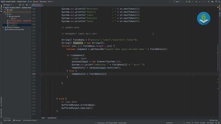This screenshot has height=124, width=221.
Task: Click the Git commit checkmark icon
Action: pyautogui.click(x=203, y=1)
